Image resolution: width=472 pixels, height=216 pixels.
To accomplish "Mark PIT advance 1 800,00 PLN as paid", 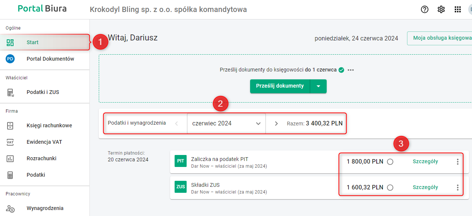I will coord(390,162).
